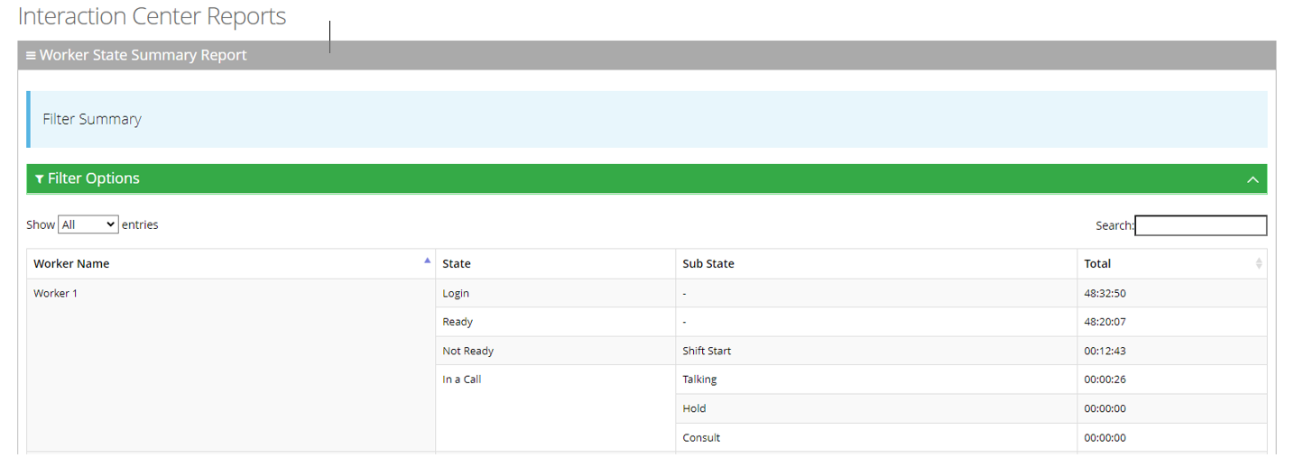Sort table by the Sub State header

click(x=708, y=264)
